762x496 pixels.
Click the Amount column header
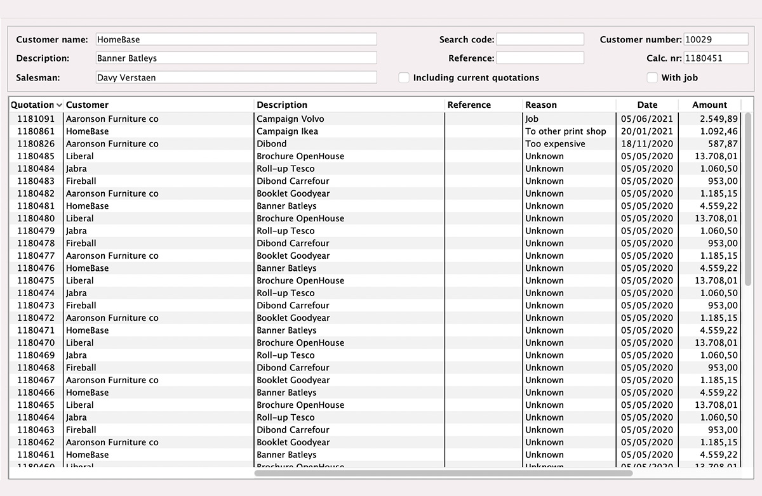click(709, 105)
